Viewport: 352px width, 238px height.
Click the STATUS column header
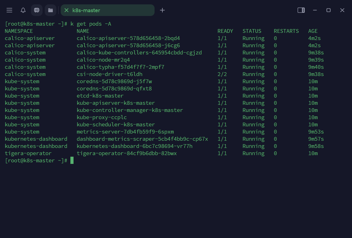click(252, 31)
